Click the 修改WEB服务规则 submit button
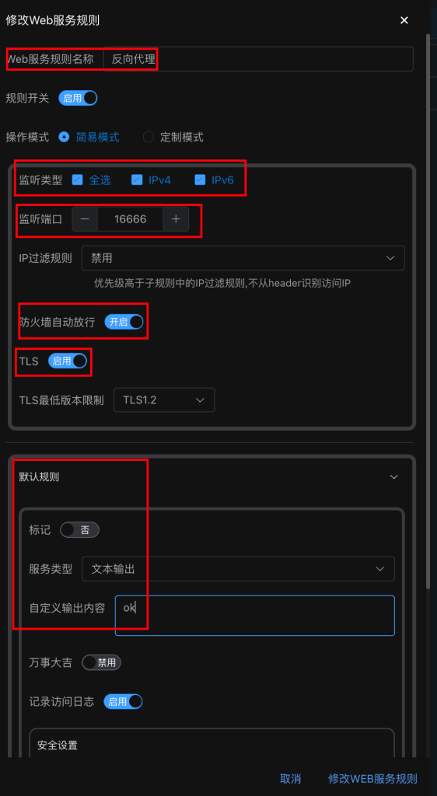The height and width of the screenshot is (796, 437). [x=372, y=779]
